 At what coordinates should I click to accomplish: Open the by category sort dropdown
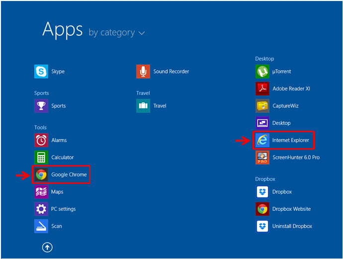click(117, 33)
